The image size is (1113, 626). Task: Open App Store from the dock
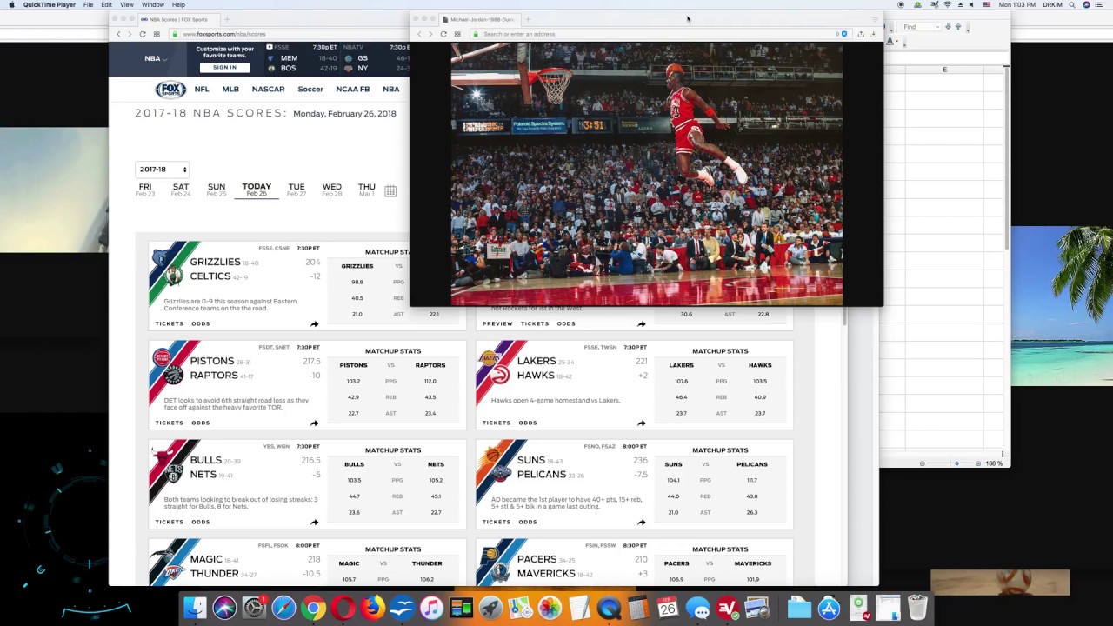829,608
